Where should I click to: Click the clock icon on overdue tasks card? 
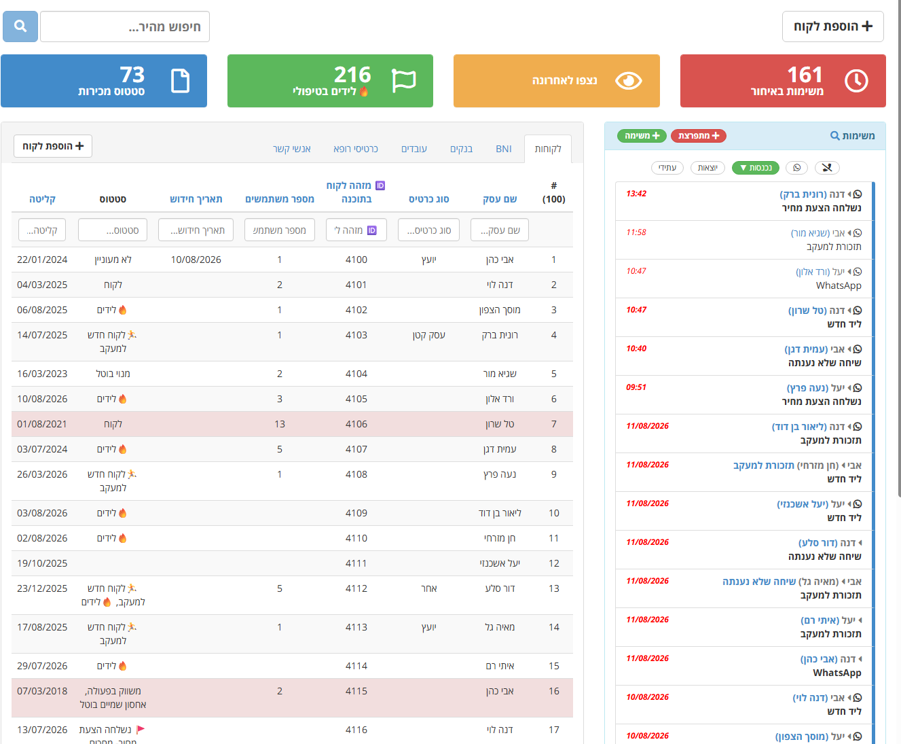tap(856, 81)
